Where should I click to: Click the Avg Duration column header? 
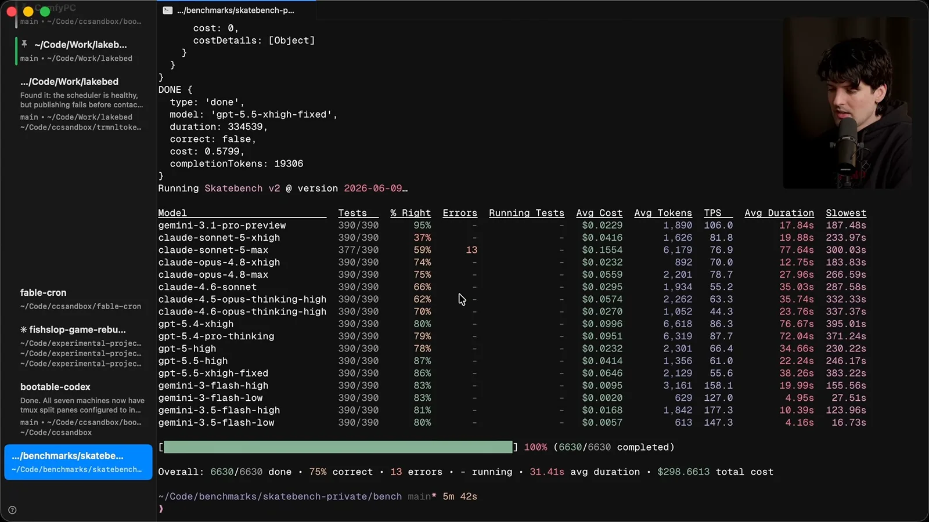click(x=779, y=213)
